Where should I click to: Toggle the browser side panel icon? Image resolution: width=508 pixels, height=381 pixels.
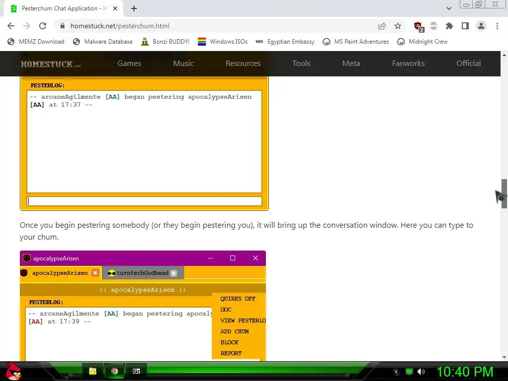click(x=465, y=26)
